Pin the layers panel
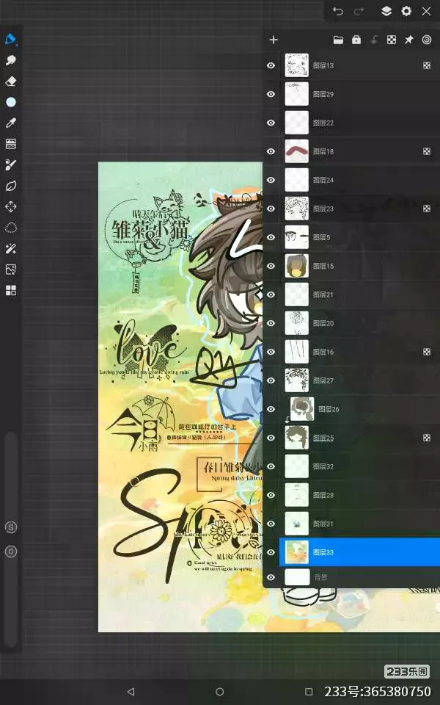440x705 pixels. pyautogui.click(x=409, y=40)
